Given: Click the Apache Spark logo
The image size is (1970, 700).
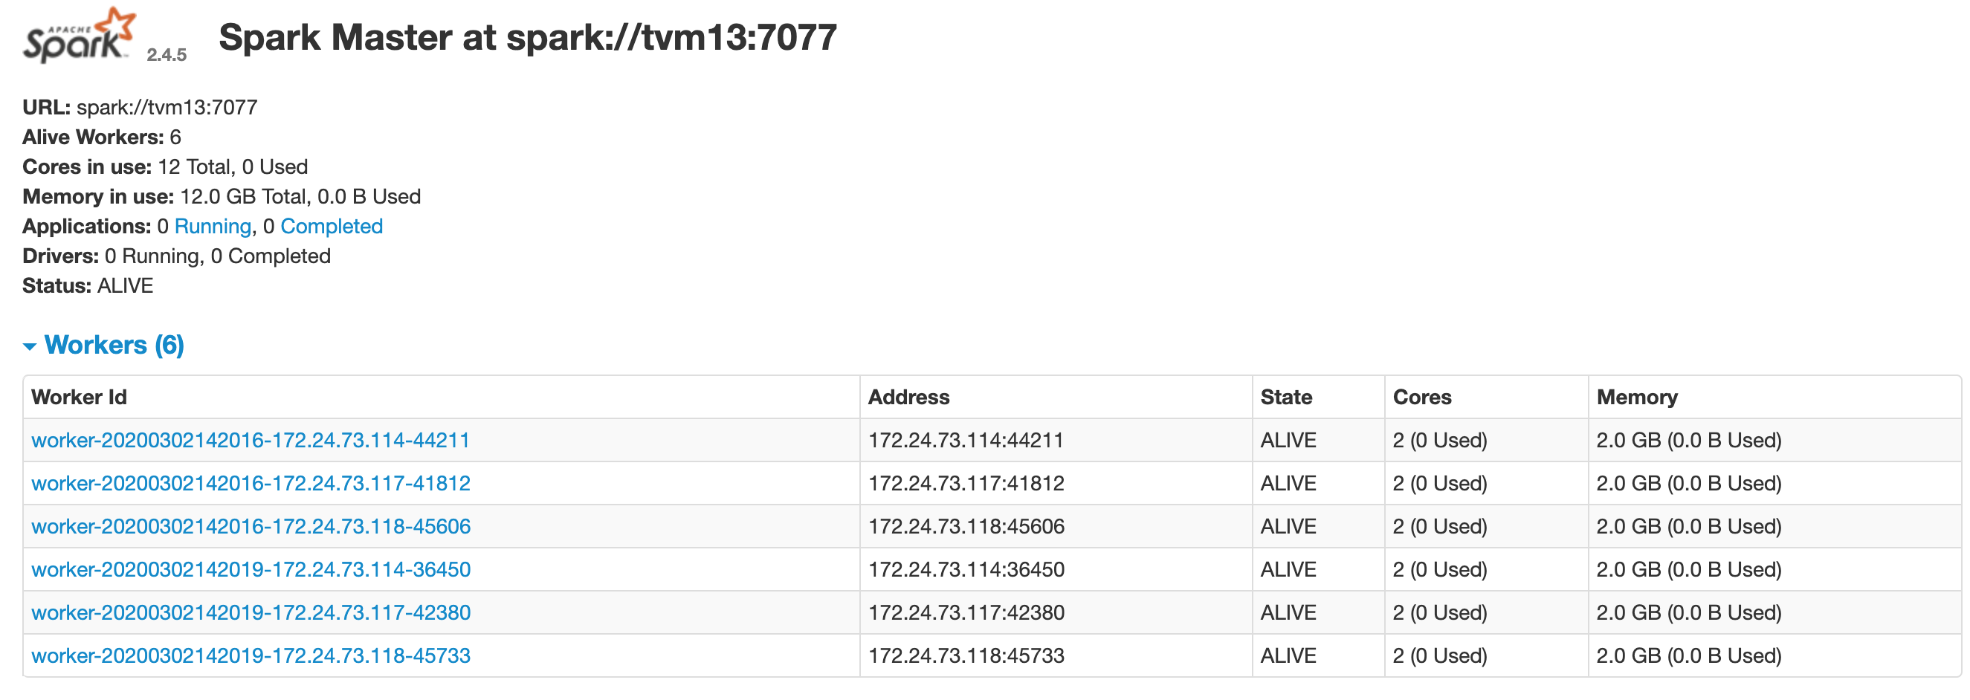Looking at the screenshot, I should pos(78,36).
